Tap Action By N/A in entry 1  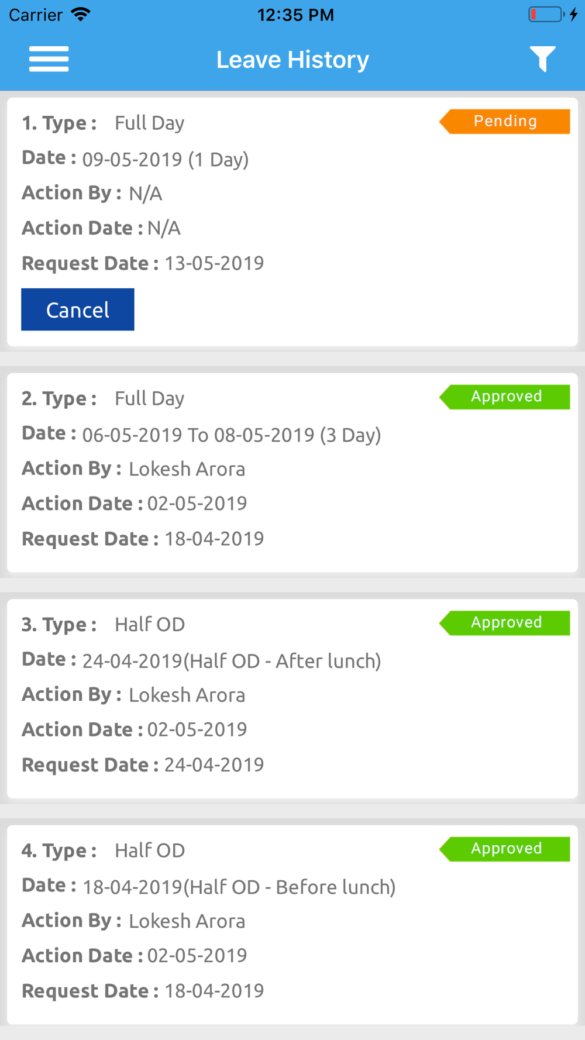tap(92, 193)
